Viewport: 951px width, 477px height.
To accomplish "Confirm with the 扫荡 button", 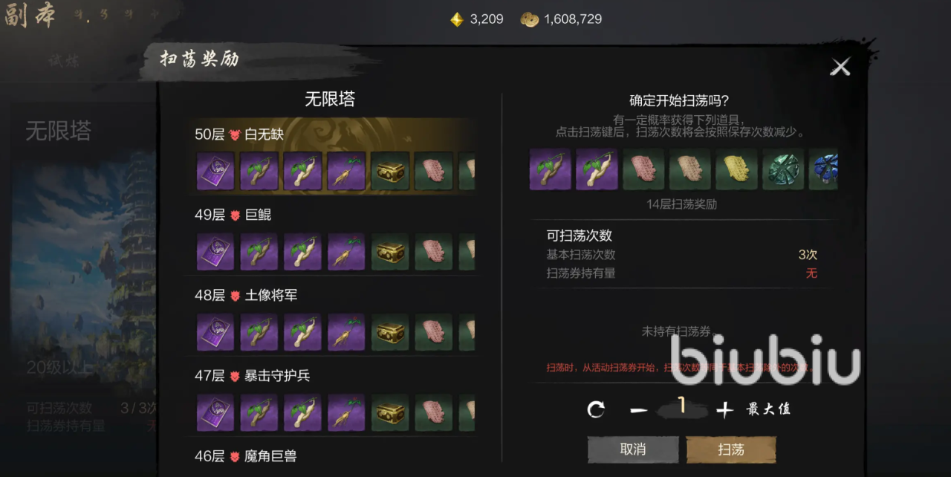I will [x=731, y=450].
